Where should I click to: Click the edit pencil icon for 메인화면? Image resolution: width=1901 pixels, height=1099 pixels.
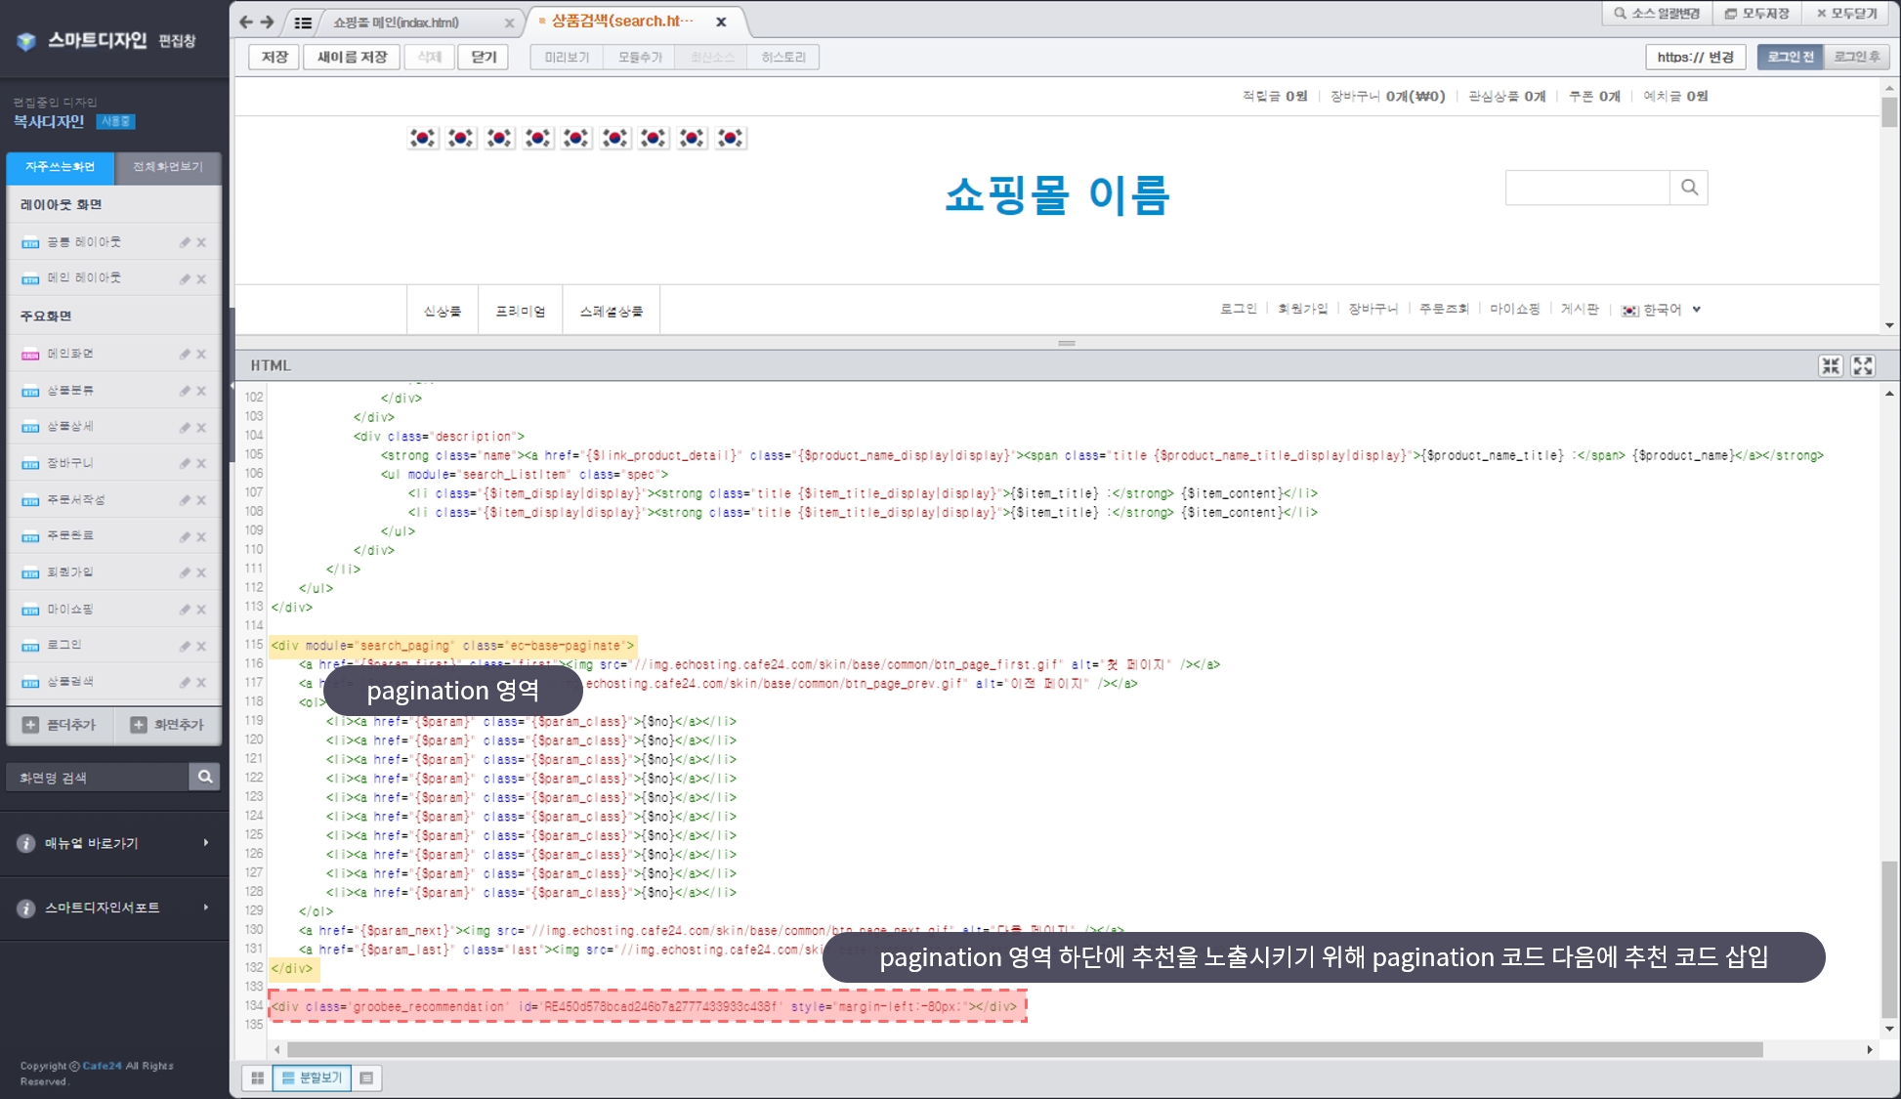coord(185,354)
